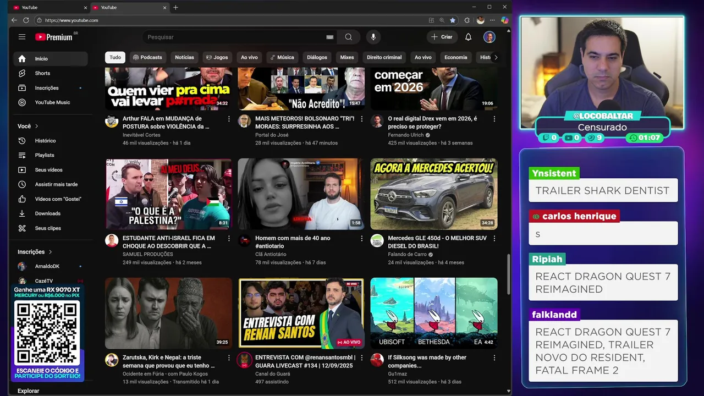Select the Jogos filter chip
Image resolution: width=704 pixels, height=396 pixels.
tap(217, 57)
